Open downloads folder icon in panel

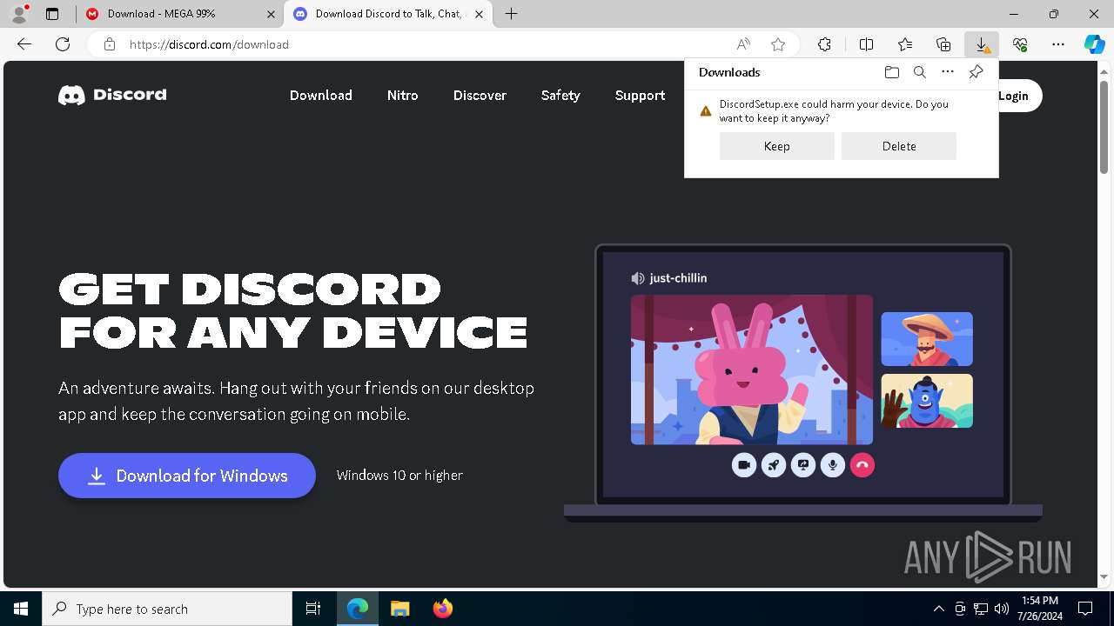(891, 72)
